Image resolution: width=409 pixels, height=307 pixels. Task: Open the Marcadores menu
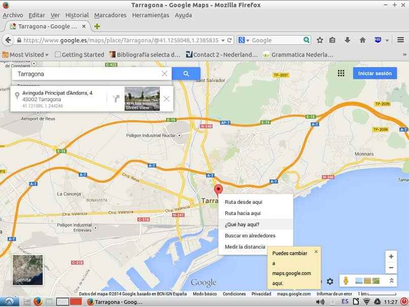(110, 15)
